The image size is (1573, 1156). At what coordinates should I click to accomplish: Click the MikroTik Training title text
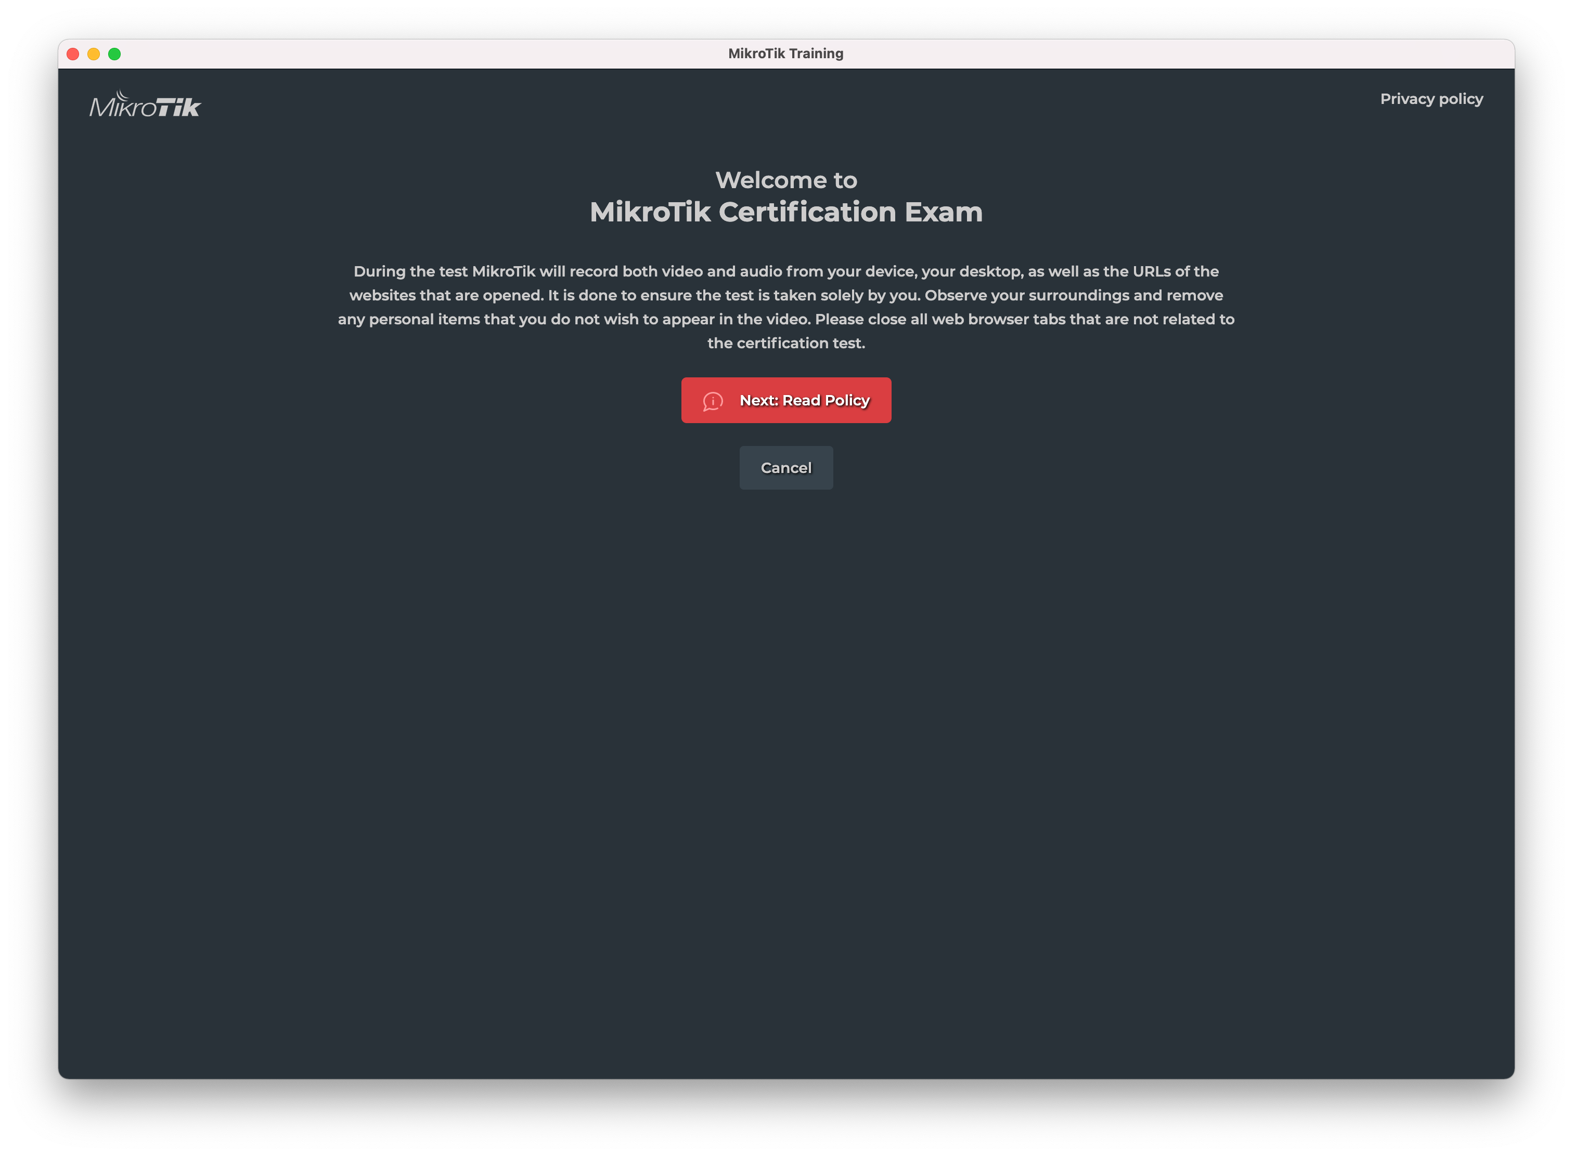(786, 54)
